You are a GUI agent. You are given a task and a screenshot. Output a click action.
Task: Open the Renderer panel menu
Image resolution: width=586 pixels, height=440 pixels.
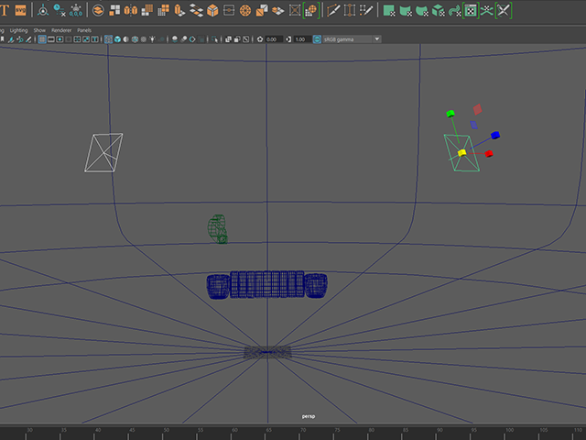(61, 30)
